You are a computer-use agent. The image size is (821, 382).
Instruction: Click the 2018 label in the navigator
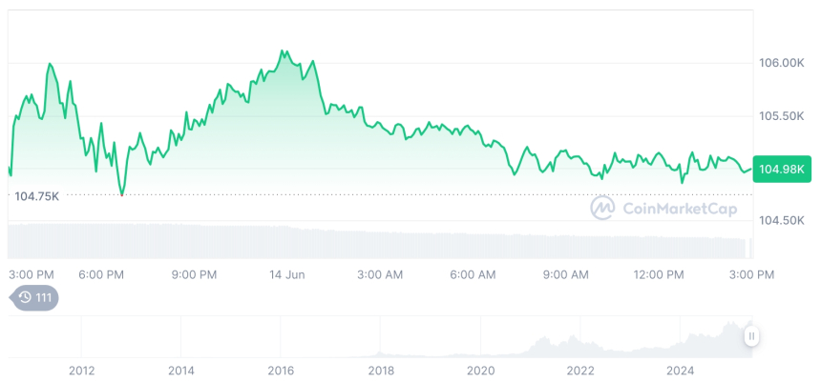(x=380, y=370)
